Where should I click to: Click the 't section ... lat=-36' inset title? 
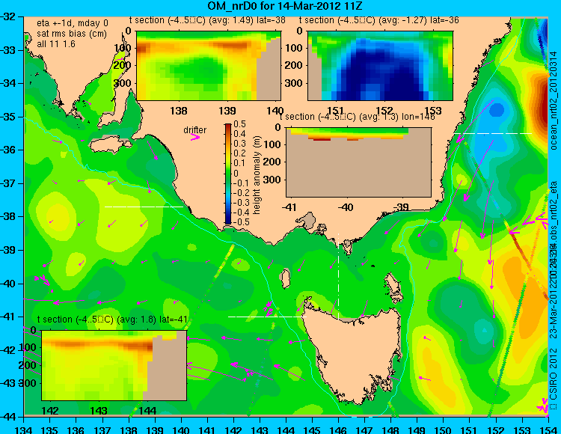tap(379, 20)
